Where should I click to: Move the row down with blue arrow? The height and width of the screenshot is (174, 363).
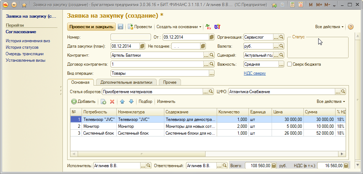(x=131, y=102)
